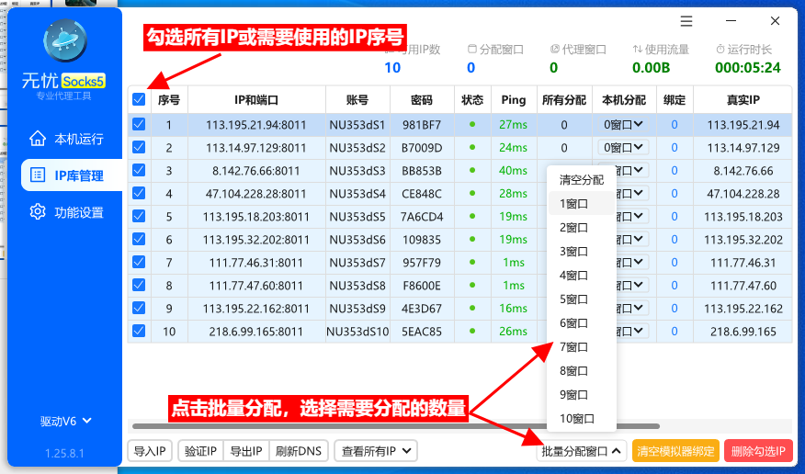Uncheck the checkbox for IP row 9

pos(139,308)
